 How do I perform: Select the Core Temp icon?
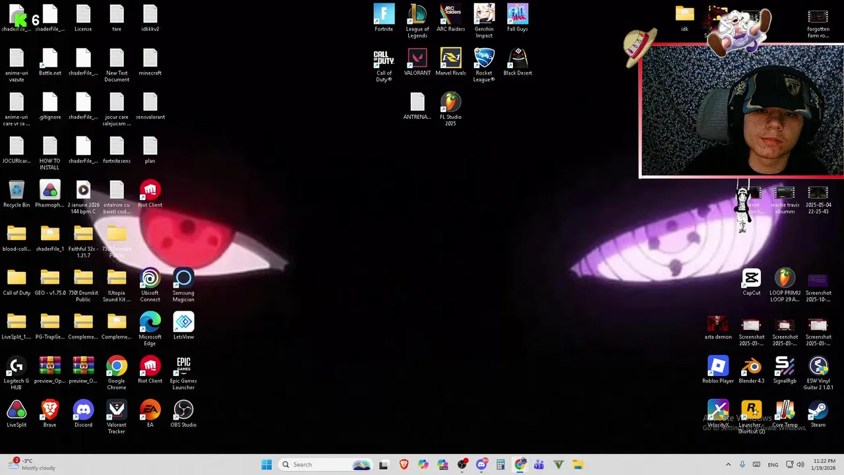click(785, 414)
